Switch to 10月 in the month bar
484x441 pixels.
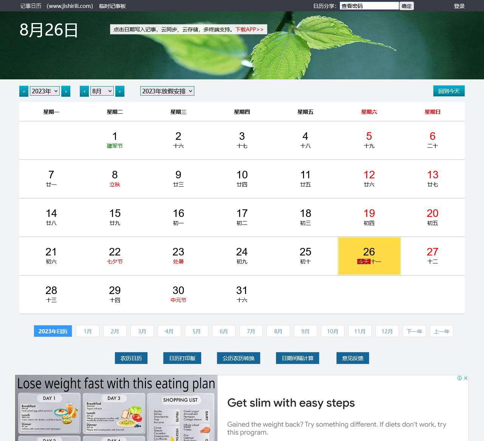pyautogui.click(x=333, y=331)
